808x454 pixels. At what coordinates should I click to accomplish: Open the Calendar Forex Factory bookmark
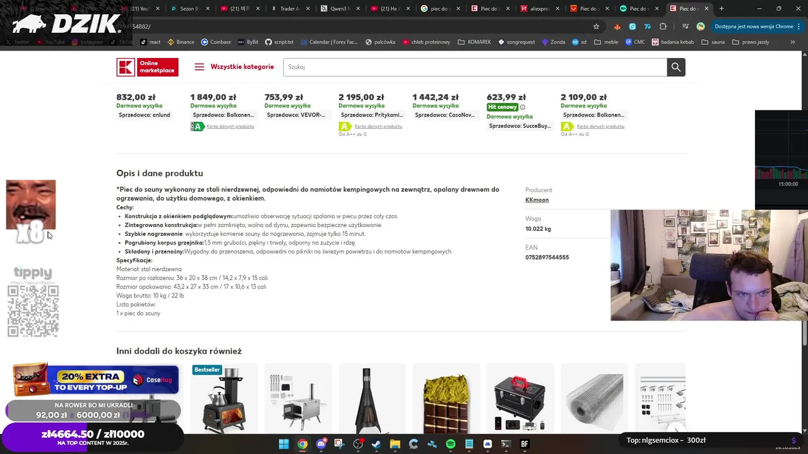(329, 42)
